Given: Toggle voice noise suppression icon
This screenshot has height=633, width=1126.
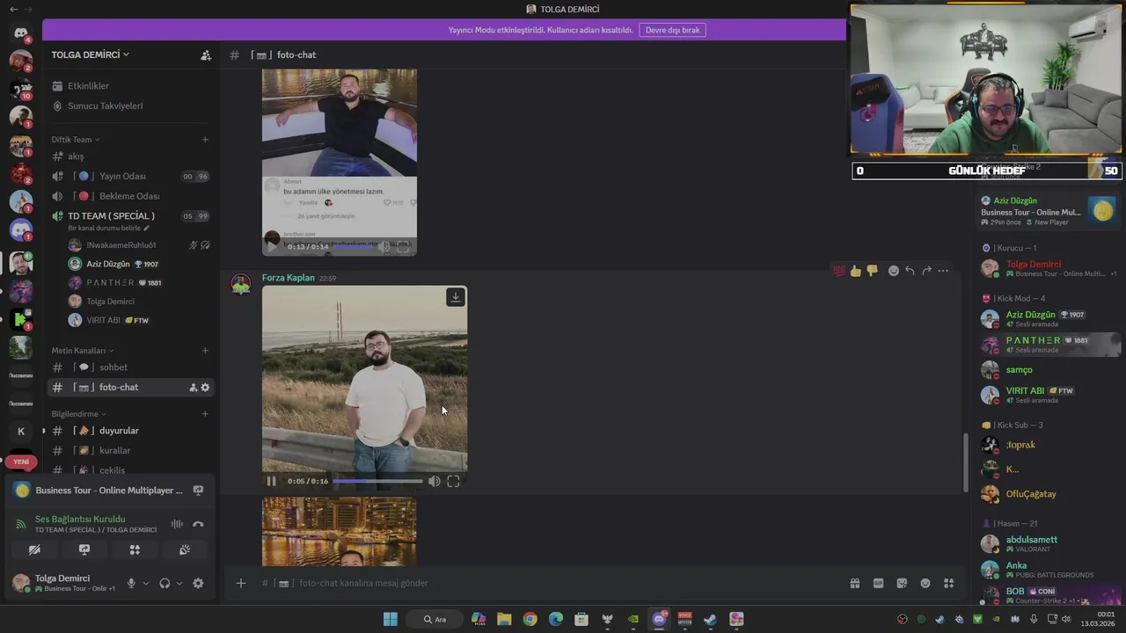Looking at the screenshot, I should pos(177,524).
